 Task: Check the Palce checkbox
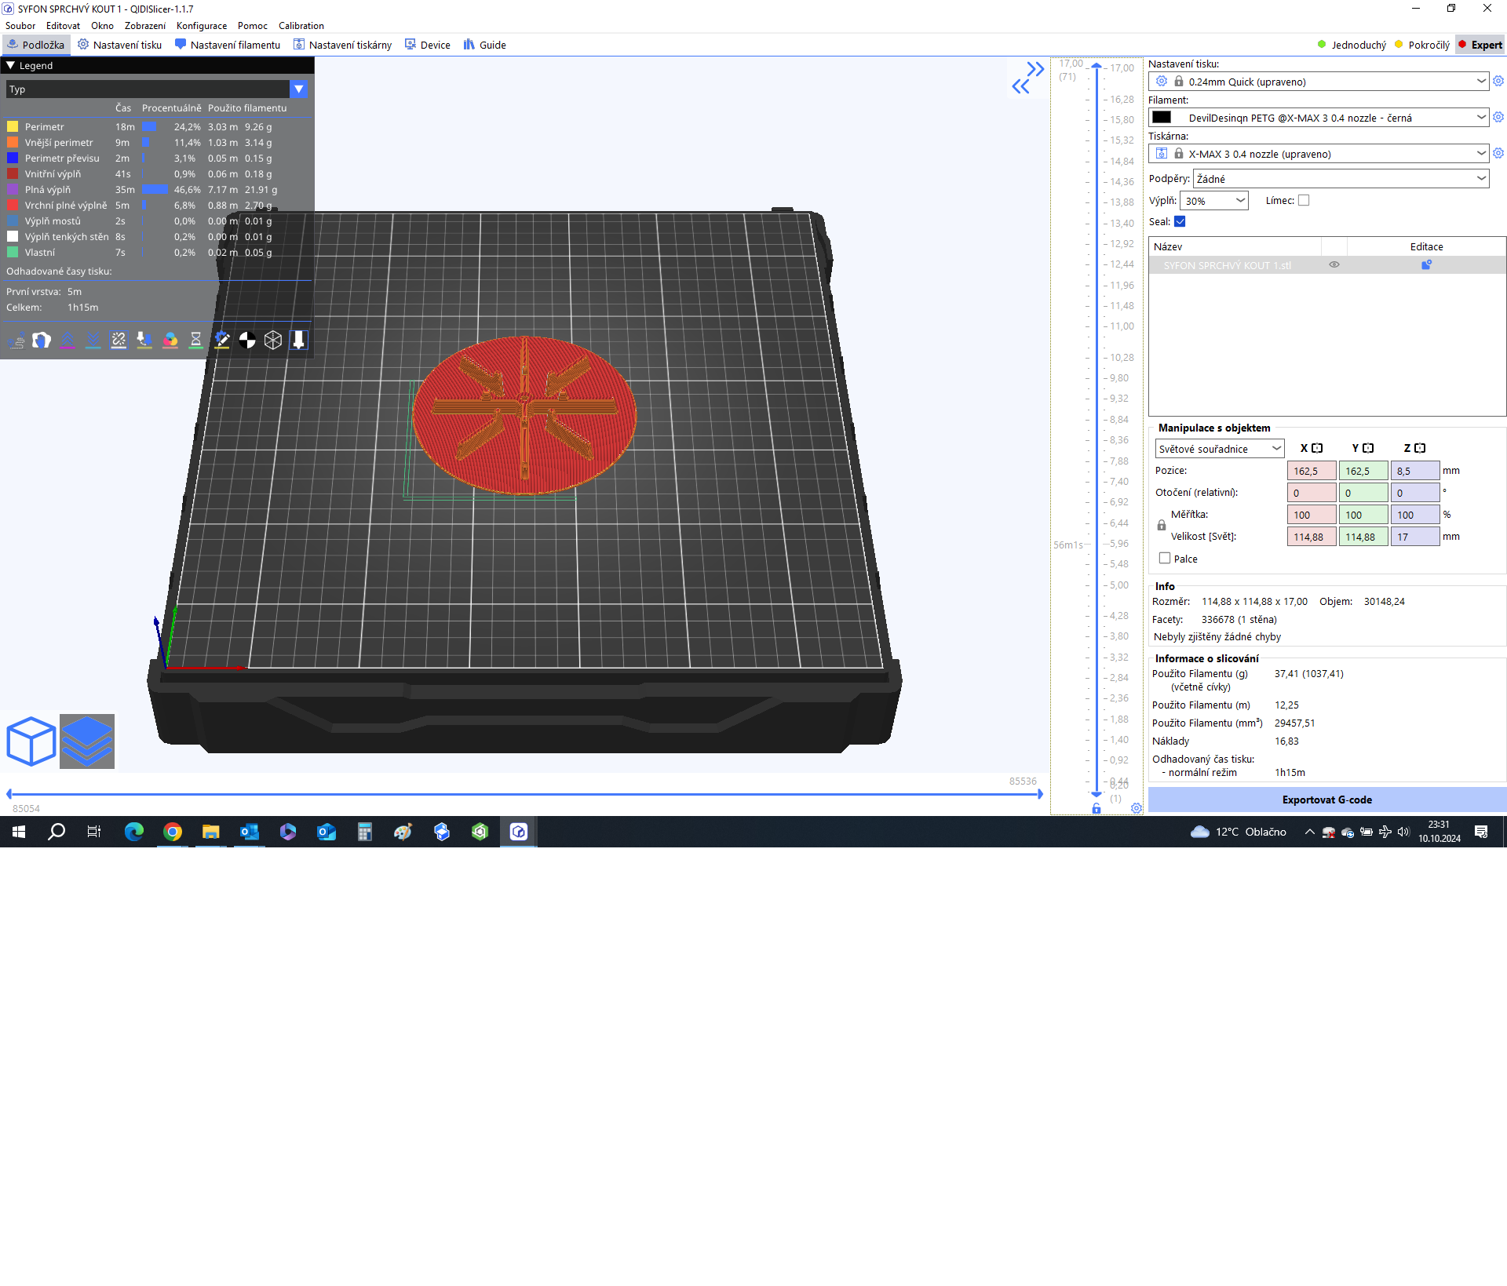(1165, 559)
